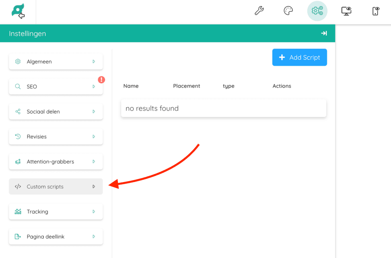Open the wrench tools icon
Screen dimensions: 391x258
click(x=259, y=11)
